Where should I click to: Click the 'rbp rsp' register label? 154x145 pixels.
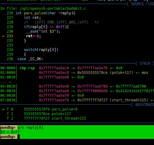coord(27,68)
